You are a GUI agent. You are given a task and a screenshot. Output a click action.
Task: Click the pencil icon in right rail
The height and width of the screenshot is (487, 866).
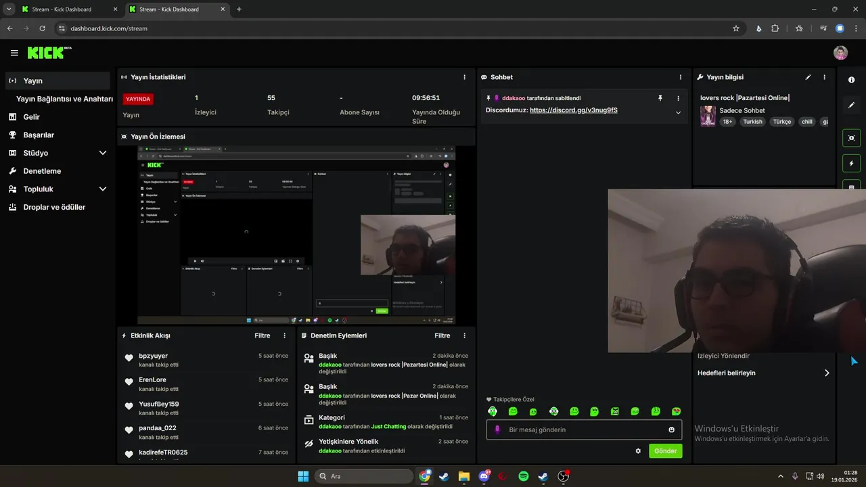pos(851,106)
